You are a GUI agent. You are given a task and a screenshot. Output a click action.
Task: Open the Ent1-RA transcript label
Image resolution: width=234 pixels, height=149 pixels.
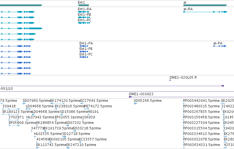(x=85, y=9)
